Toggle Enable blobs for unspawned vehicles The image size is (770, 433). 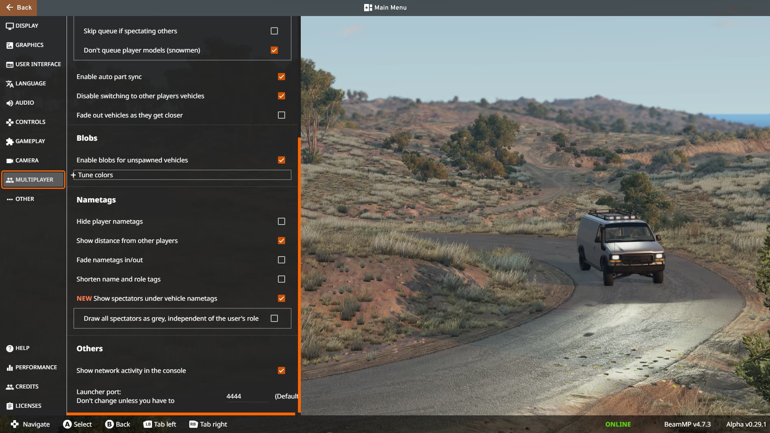(x=282, y=160)
